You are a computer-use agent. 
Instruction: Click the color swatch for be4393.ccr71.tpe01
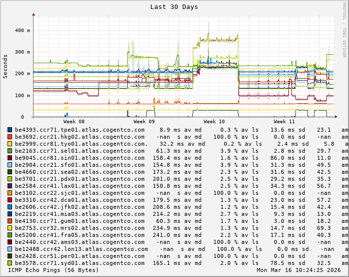[10, 130]
